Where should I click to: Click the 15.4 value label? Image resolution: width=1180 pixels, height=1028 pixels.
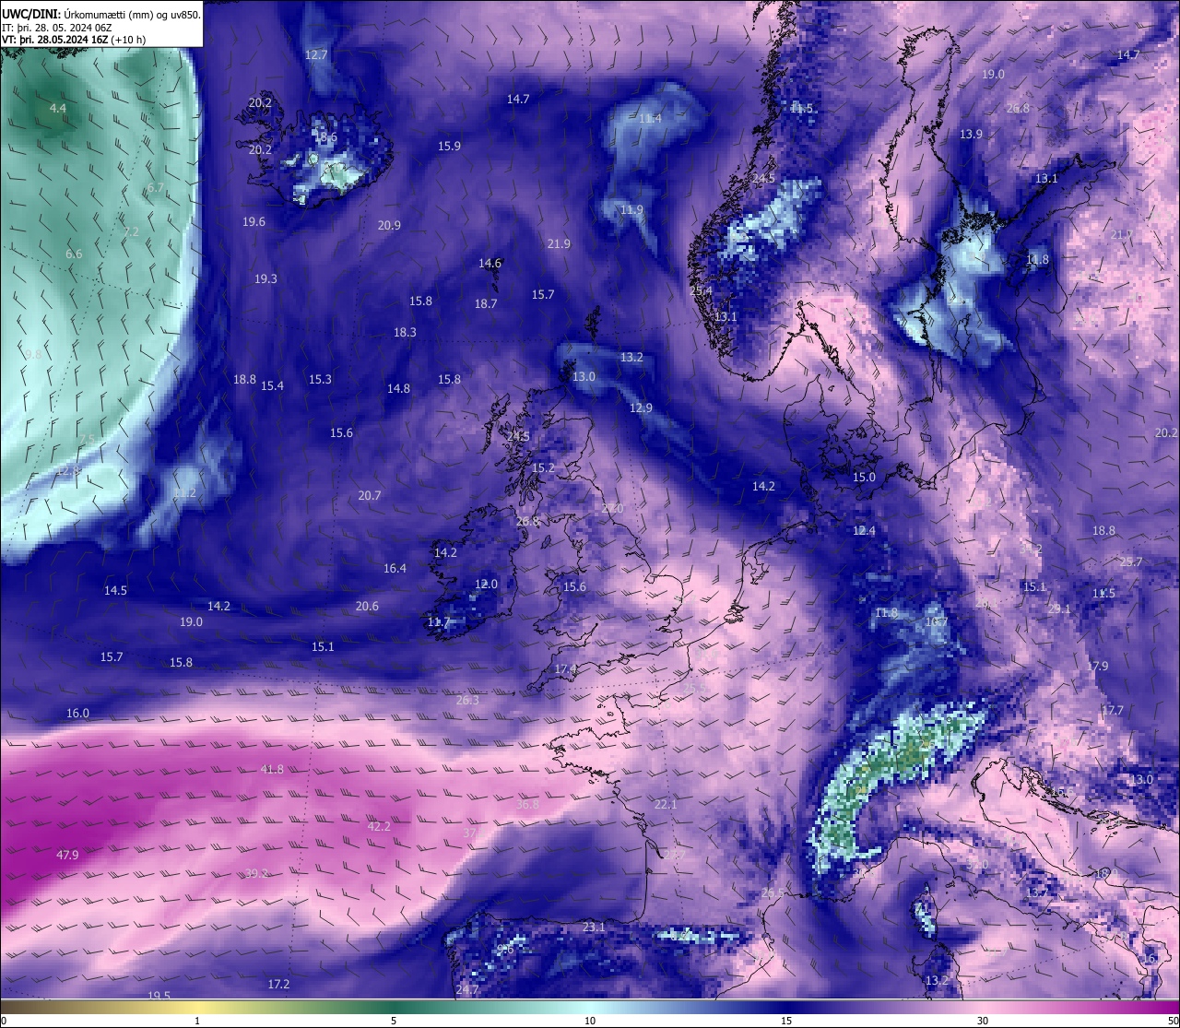(272, 385)
